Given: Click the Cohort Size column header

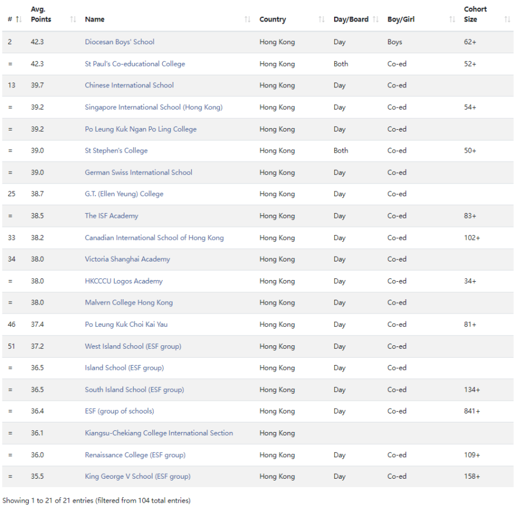Looking at the screenshot, I should tap(475, 14).
